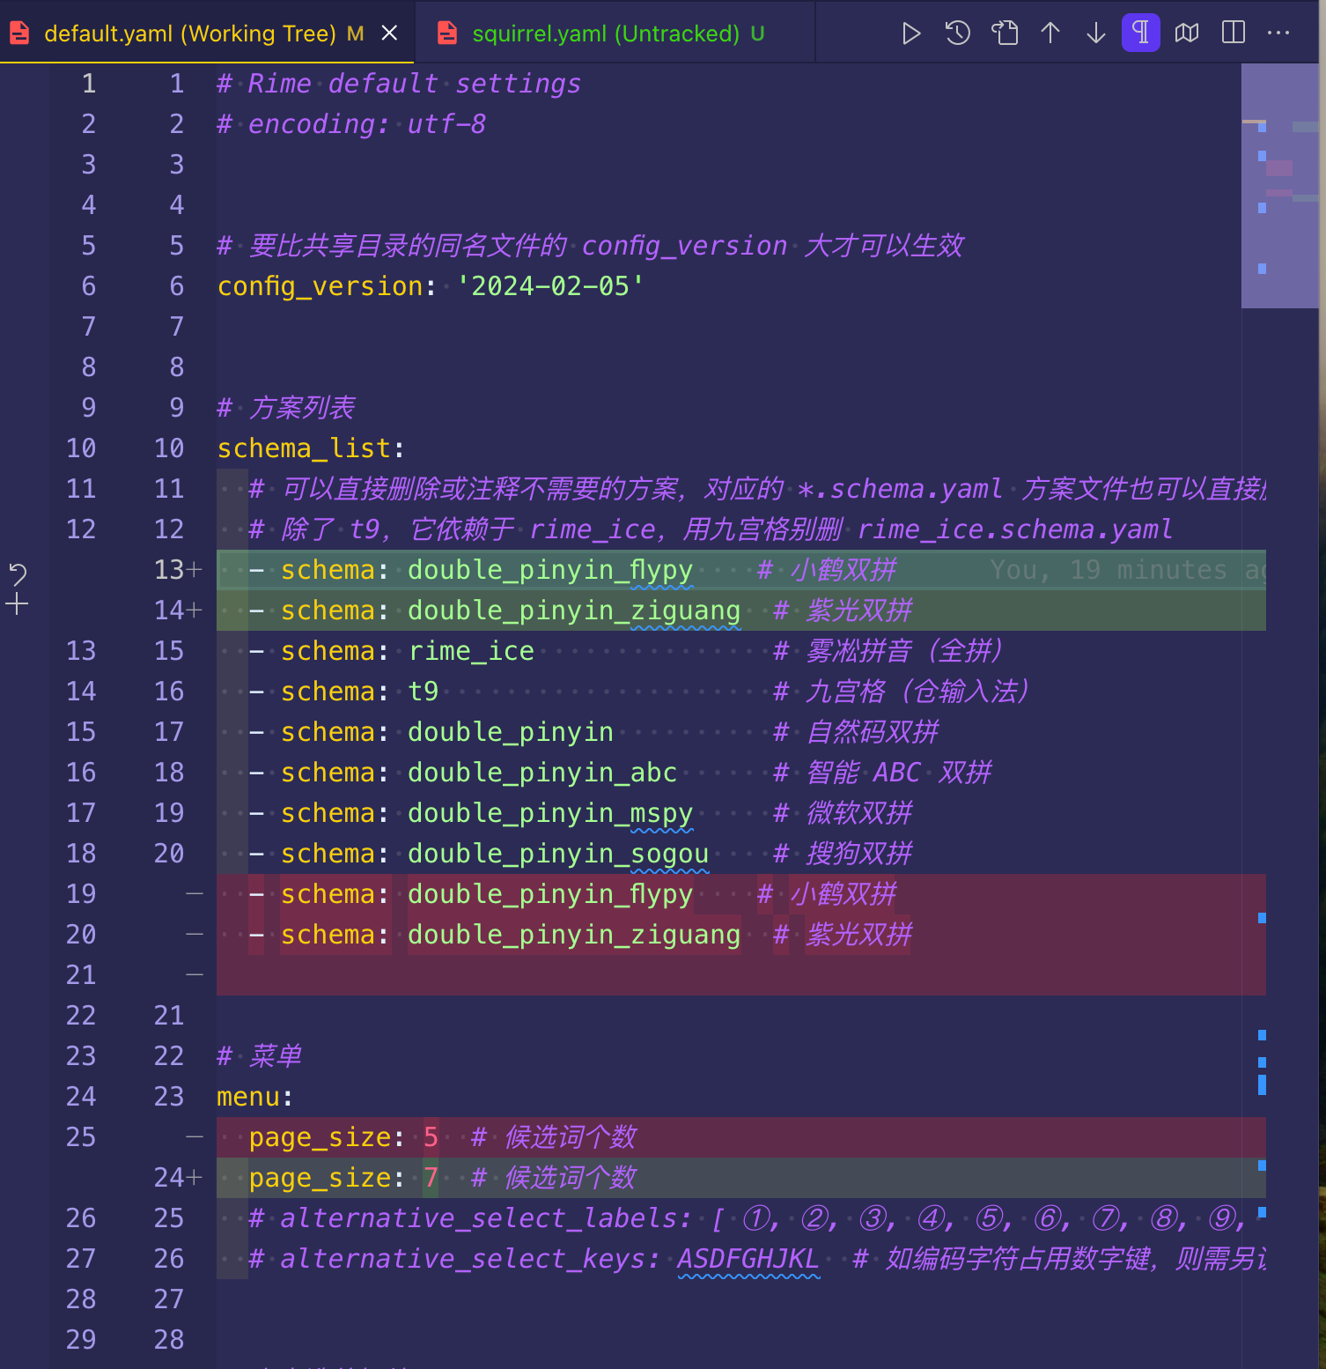The image size is (1326, 1369).
Task: Click modified line number 13+ in gutter
Action: 177,570
